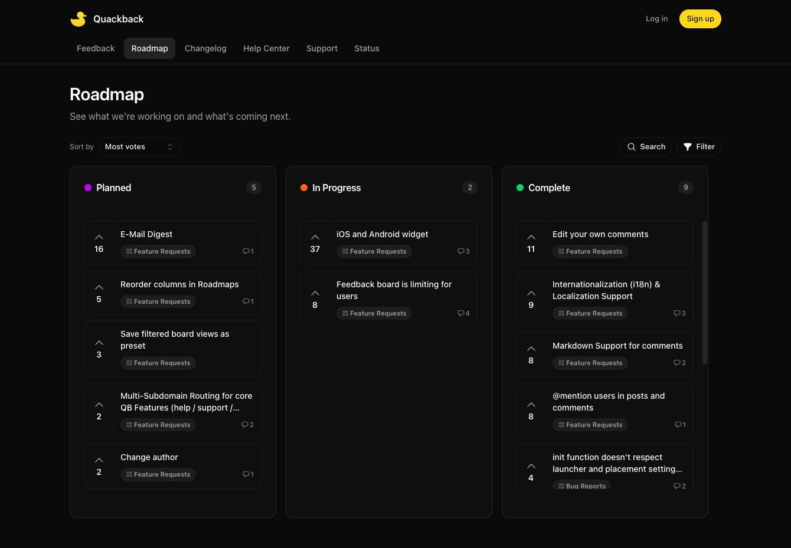This screenshot has width=791, height=548.
Task: Upvote the Multi-Subdomain Routing post
Action: [99, 411]
